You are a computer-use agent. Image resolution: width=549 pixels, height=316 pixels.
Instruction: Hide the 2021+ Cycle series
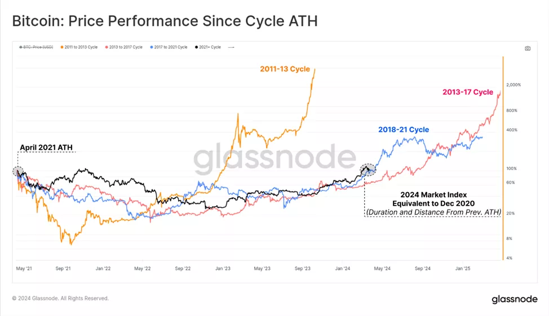[207, 47]
